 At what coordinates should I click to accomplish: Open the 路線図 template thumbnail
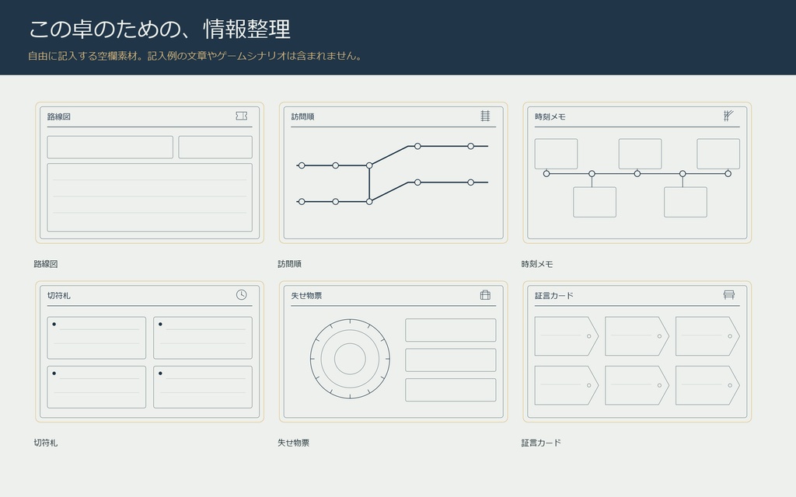[x=150, y=173]
